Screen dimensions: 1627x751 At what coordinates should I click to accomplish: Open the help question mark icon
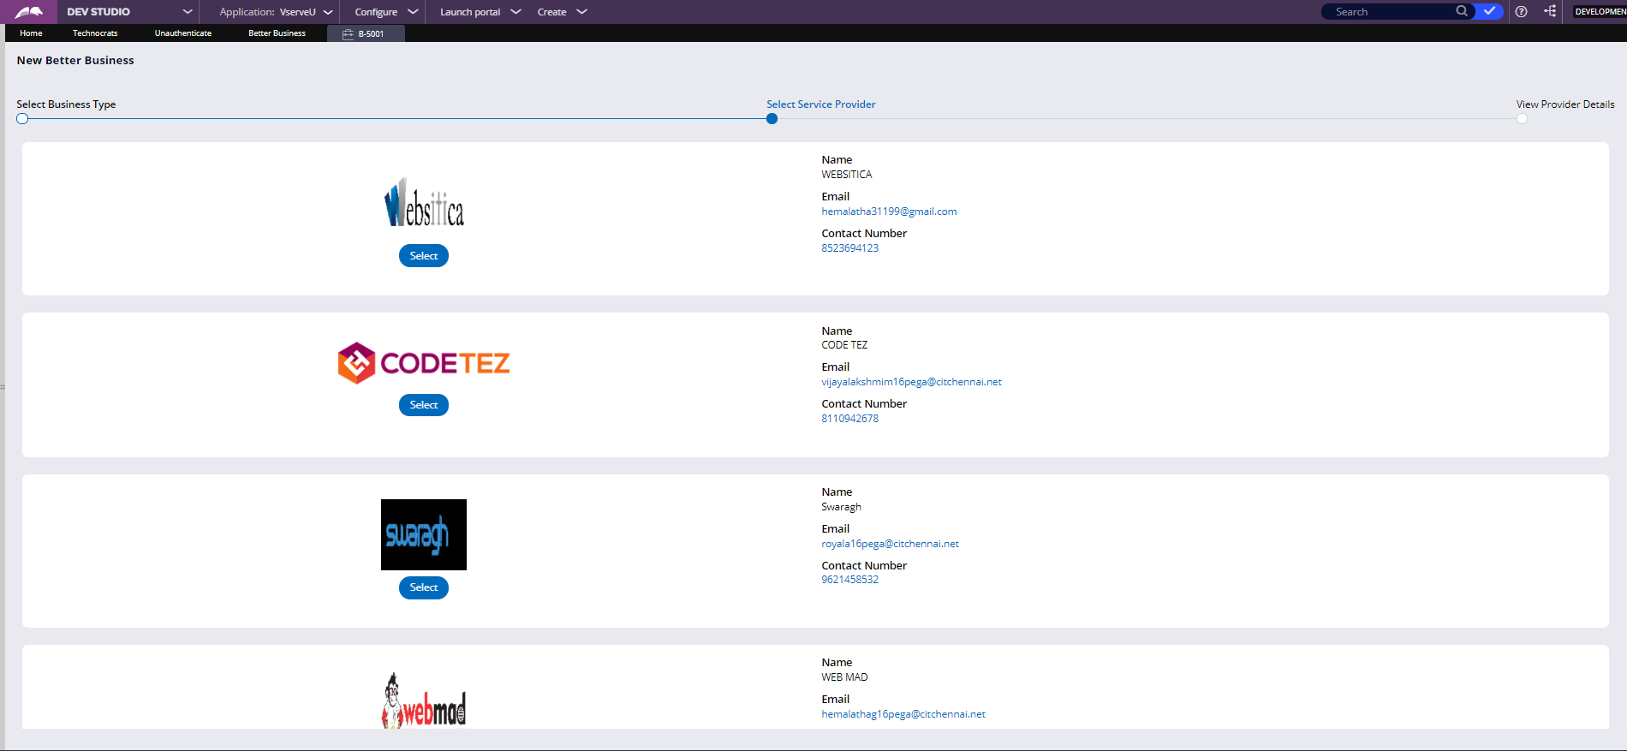tap(1521, 11)
